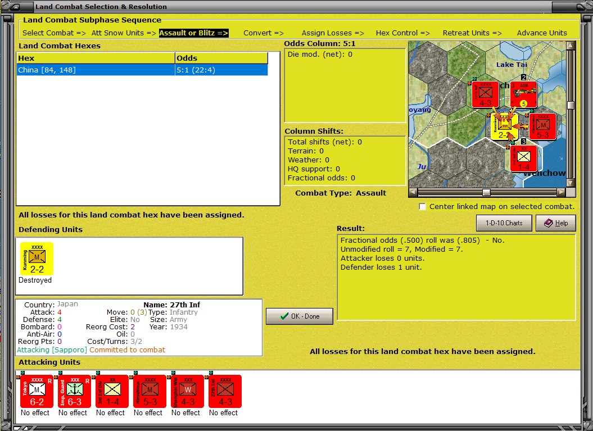Click the Convert subphase step
The width and height of the screenshot is (593, 431).
263,33
